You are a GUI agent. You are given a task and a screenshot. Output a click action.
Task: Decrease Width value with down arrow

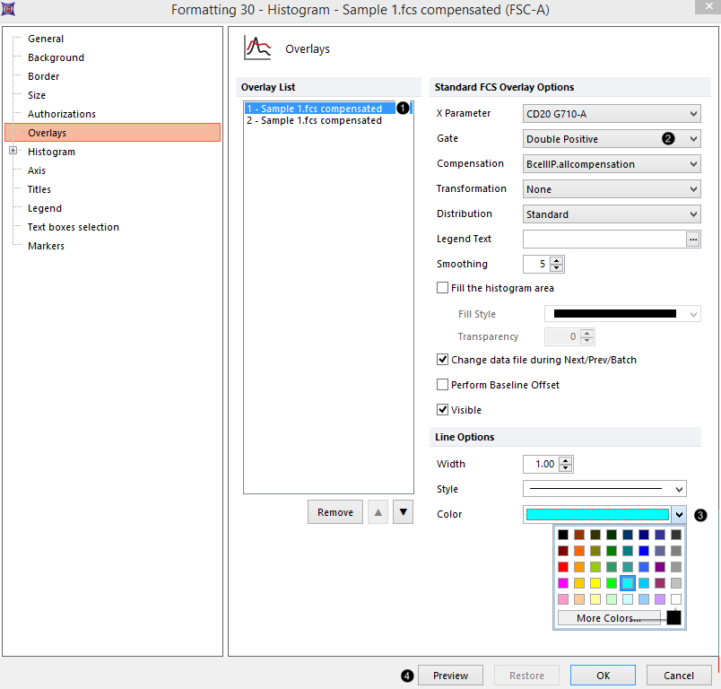click(565, 468)
